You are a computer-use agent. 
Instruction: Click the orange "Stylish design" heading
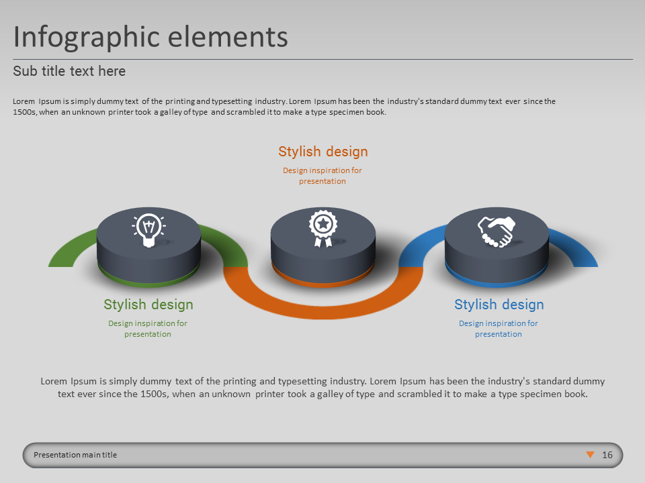click(x=323, y=152)
